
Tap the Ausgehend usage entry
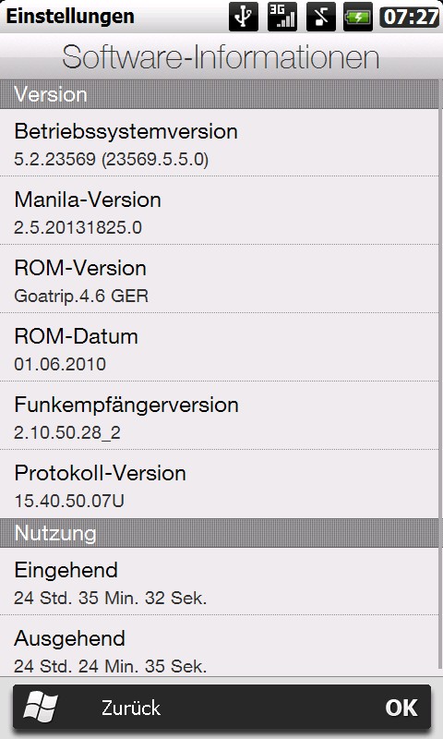(x=220, y=646)
